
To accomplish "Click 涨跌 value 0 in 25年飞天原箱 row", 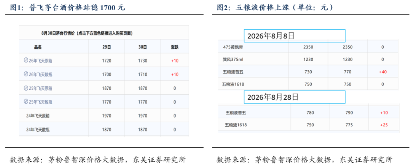I will pyautogui.click(x=175, y=88).
